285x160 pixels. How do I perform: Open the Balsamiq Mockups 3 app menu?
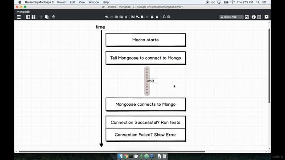coord(39,2)
